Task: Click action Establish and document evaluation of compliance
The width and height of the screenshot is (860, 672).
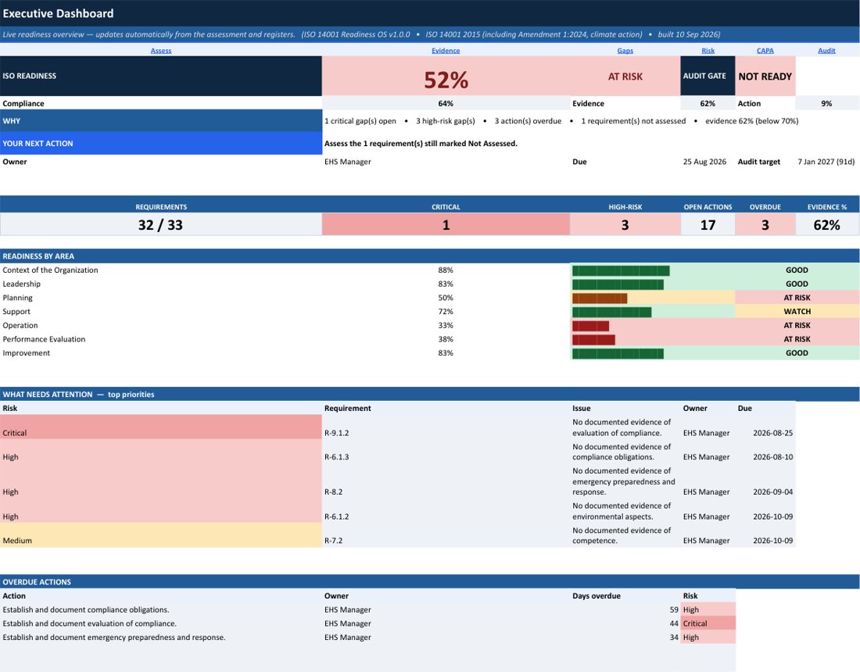Action: (x=89, y=624)
